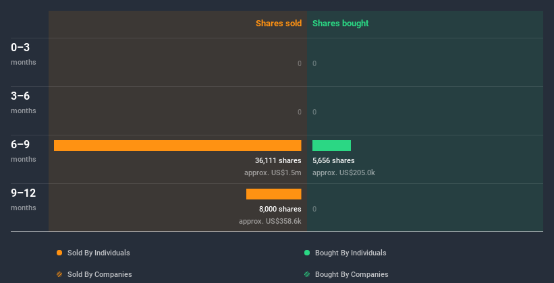Select the approx. US$205.0k text
Viewport: 554px width, 283px height.
343,173
